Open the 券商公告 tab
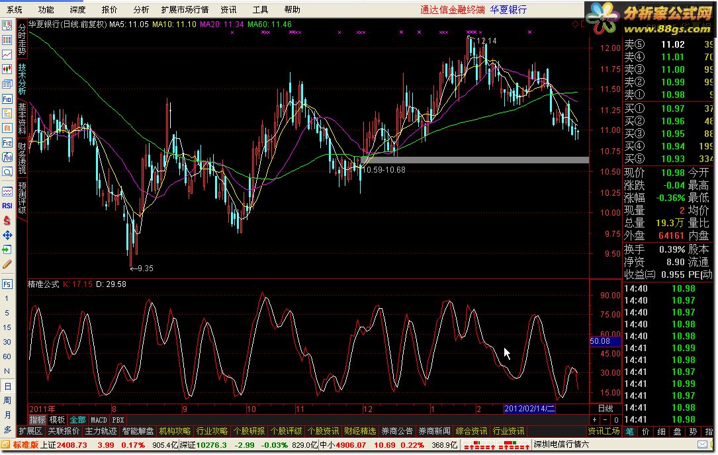Viewport: 718px width, 455px height. tap(397, 431)
